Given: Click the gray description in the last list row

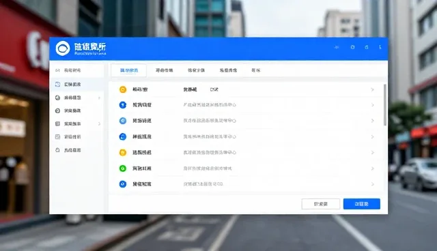Looking at the screenshot, I should [203, 184].
